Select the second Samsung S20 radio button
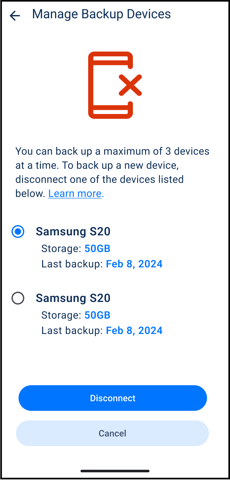The height and width of the screenshot is (480, 230). (18, 298)
